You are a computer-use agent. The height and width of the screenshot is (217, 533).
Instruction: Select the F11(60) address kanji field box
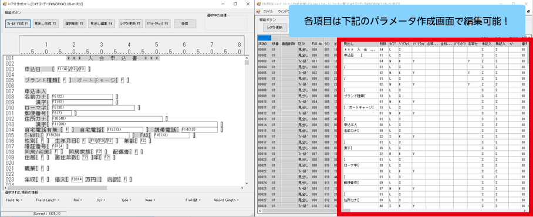[134, 124]
